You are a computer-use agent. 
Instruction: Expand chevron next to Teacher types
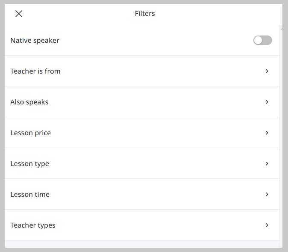(x=267, y=225)
